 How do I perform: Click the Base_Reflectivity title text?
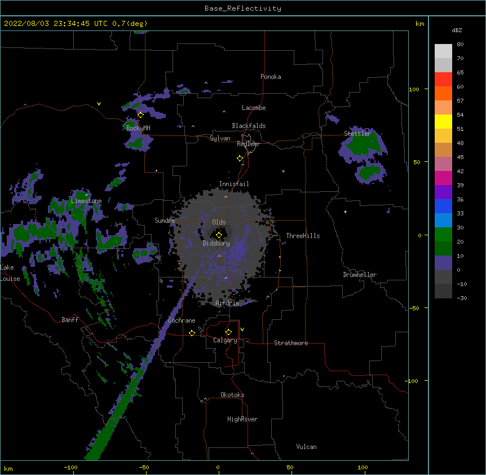(x=243, y=8)
